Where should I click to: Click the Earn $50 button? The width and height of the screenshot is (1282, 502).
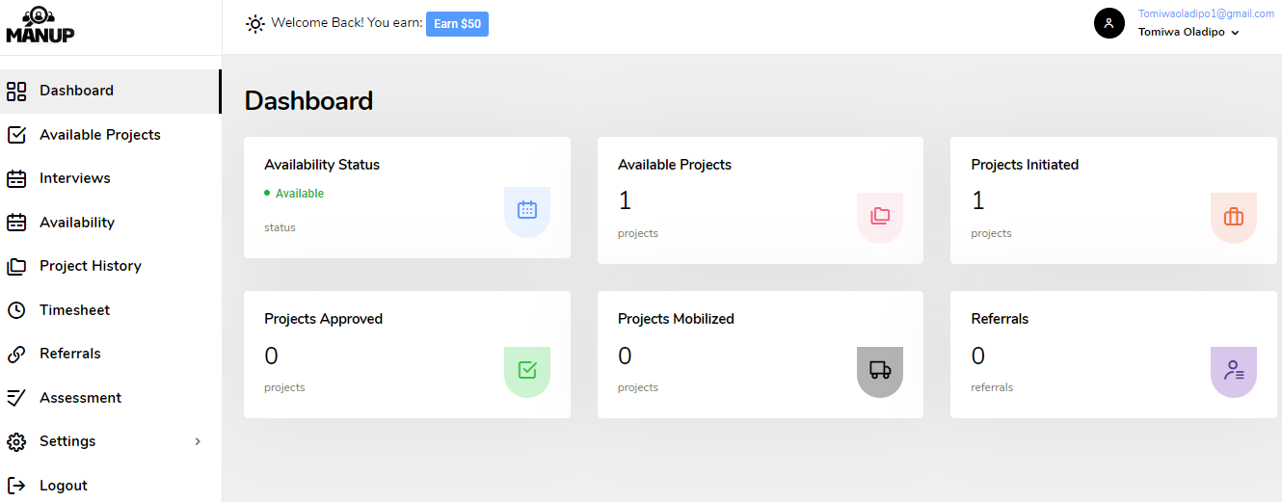click(x=457, y=24)
